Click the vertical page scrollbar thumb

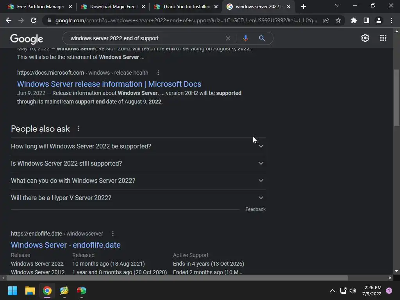[396, 97]
